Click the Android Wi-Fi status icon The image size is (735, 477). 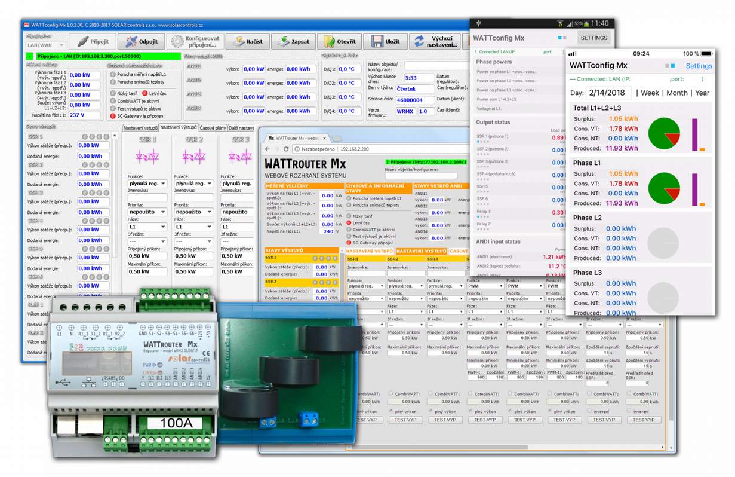tap(560, 24)
